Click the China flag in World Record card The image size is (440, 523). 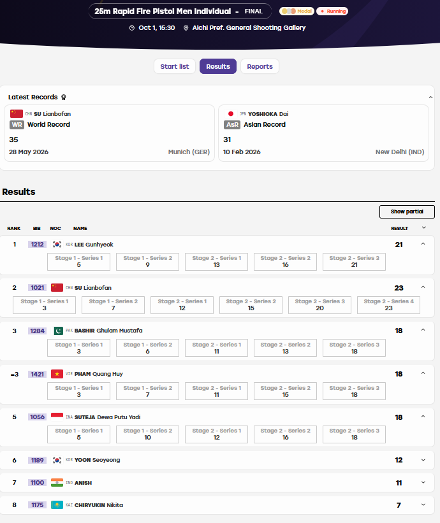17,114
